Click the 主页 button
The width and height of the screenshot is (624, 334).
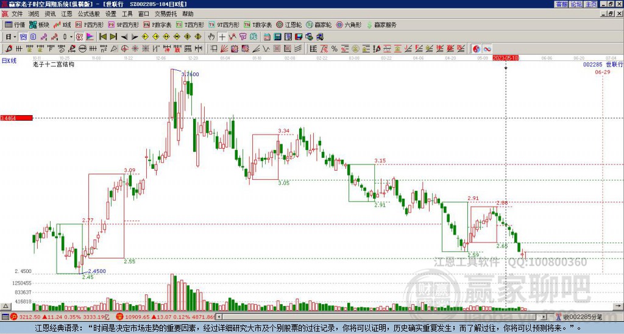pos(591,4)
